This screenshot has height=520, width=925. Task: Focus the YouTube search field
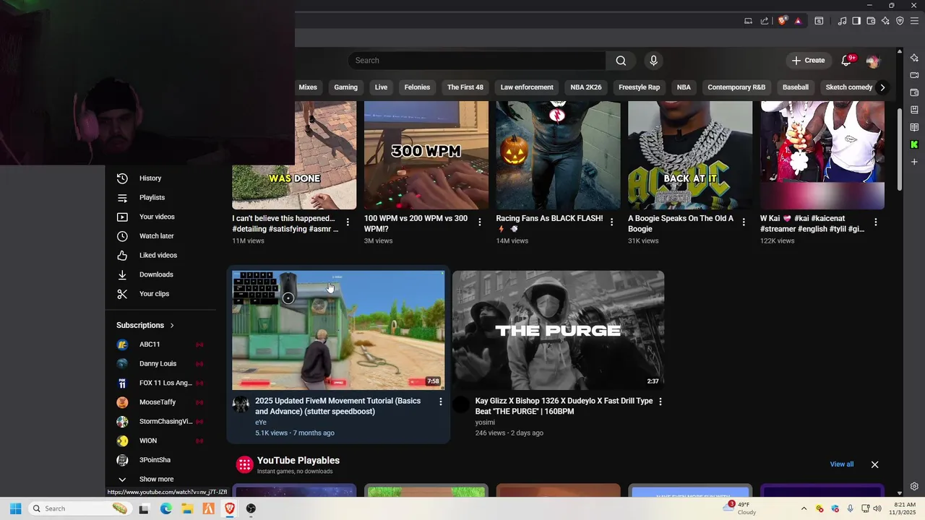[477, 61]
